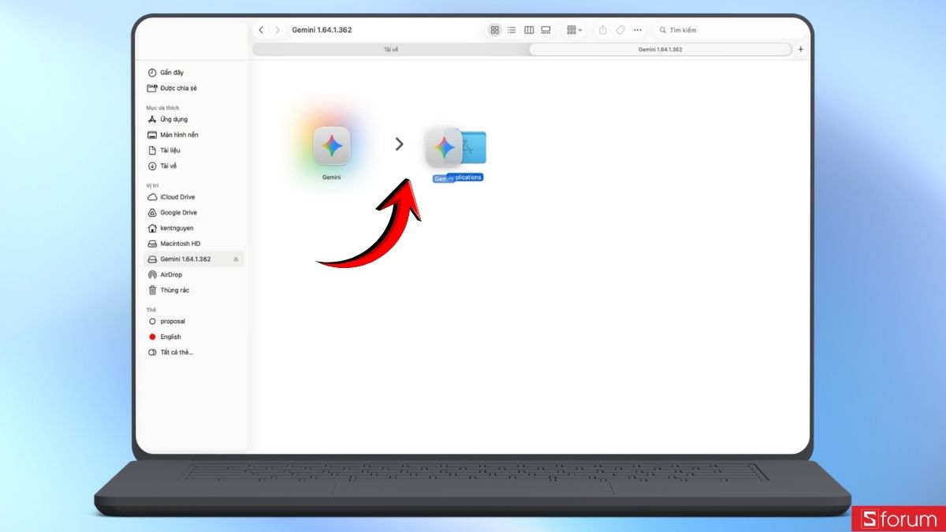Viewport: 946px width, 532px height.
Task: Open Thùng rác in the sidebar
Action: click(195, 290)
